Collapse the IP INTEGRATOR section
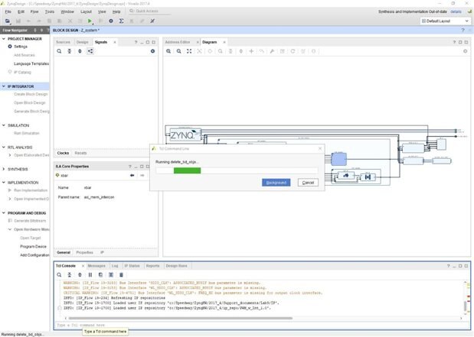Viewport: 474px width, 337px height. point(3,86)
